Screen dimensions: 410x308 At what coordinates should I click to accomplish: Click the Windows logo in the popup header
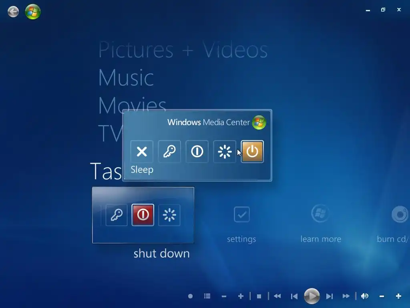pyautogui.click(x=259, y=122)
